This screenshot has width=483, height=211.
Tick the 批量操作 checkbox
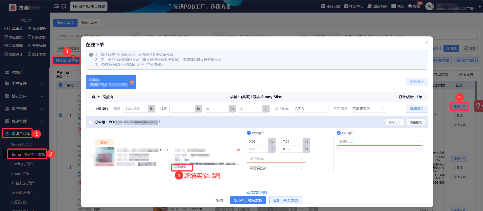91,109
